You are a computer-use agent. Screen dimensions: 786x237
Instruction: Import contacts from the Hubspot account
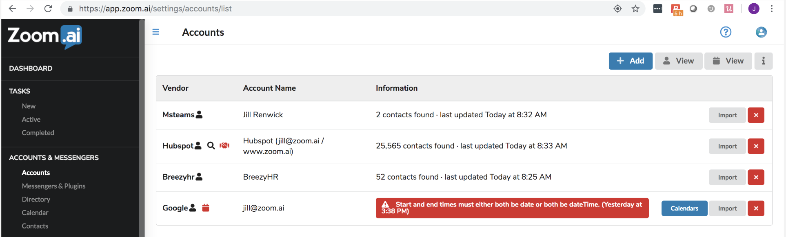727,146
